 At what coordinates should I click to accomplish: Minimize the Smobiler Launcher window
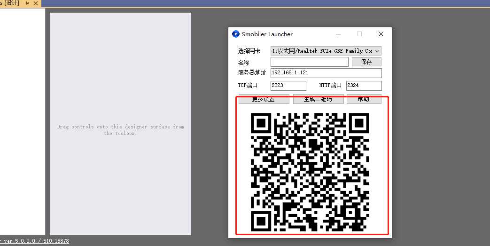pos(338,34)
